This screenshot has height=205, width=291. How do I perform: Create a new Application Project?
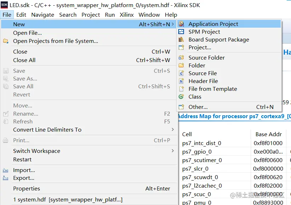(x=229, y=24)
